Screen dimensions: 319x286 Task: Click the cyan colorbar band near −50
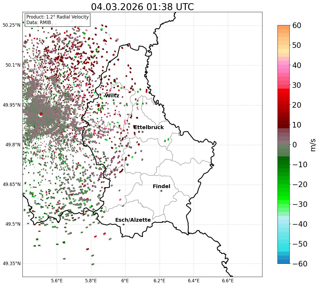click(284, 246)
